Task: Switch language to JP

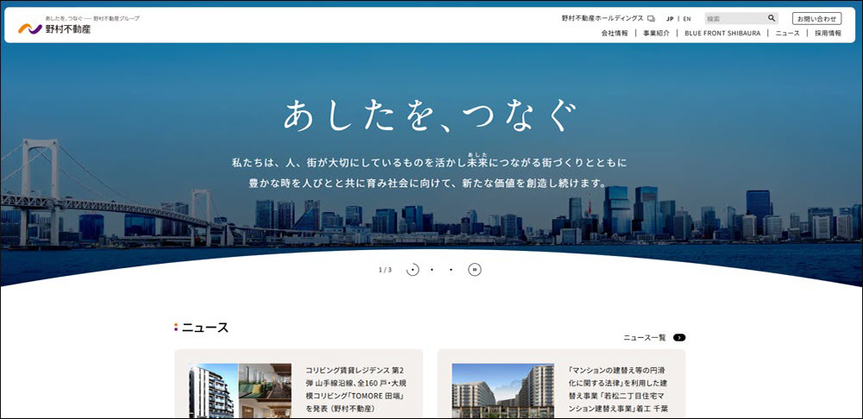Action: (x=670, y=19)
